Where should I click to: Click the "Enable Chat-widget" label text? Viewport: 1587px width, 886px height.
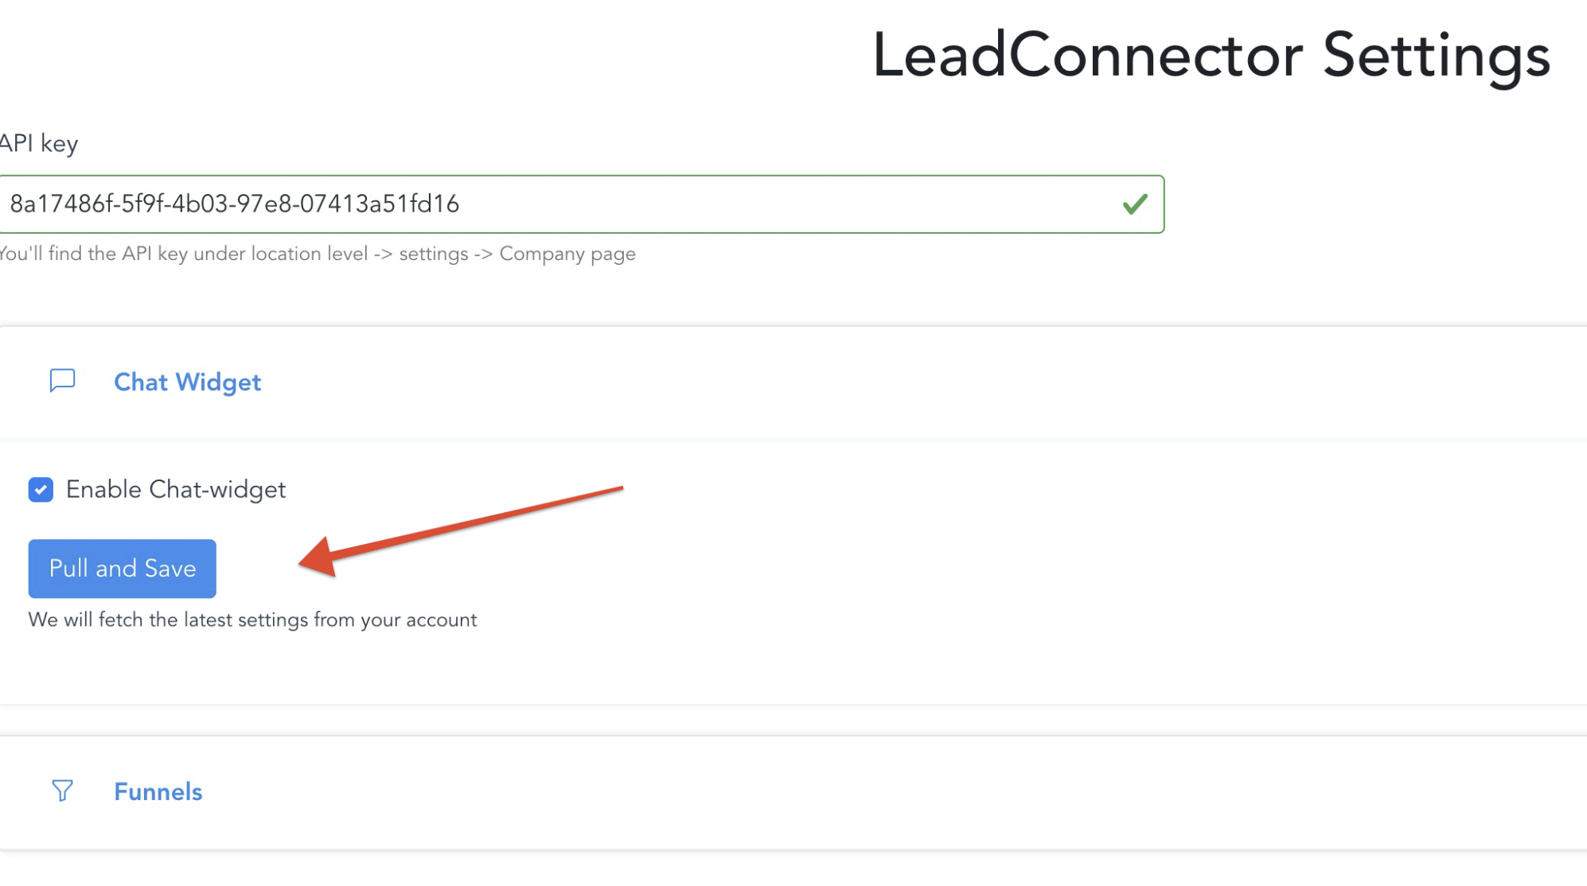tap(176, 490)
